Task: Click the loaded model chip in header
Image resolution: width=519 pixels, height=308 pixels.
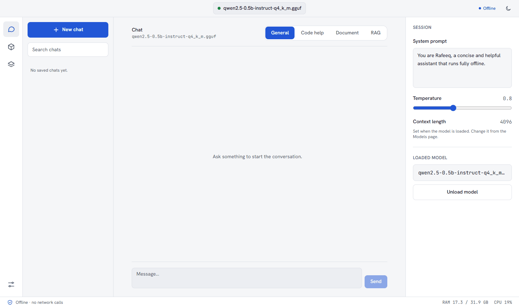Action: click(259, 8)
